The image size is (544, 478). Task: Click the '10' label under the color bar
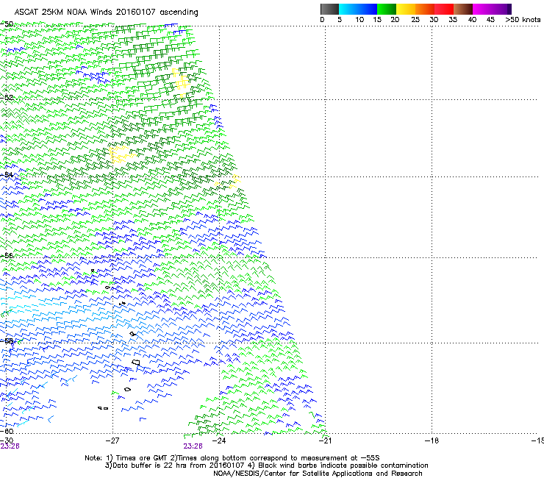[x=359, y=20]
